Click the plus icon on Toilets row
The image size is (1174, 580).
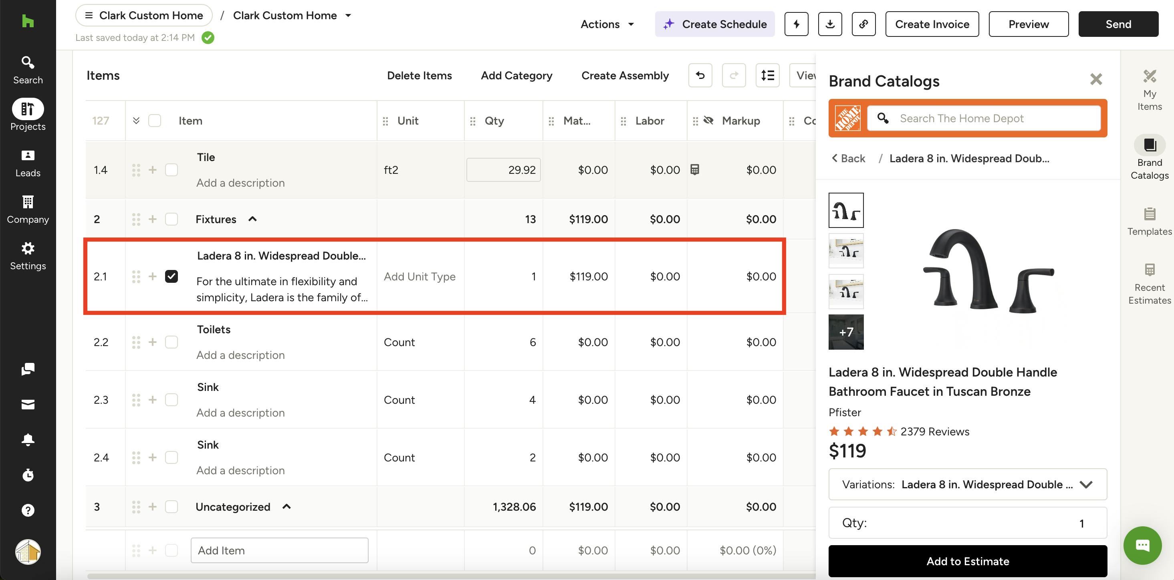pos(153,342)
